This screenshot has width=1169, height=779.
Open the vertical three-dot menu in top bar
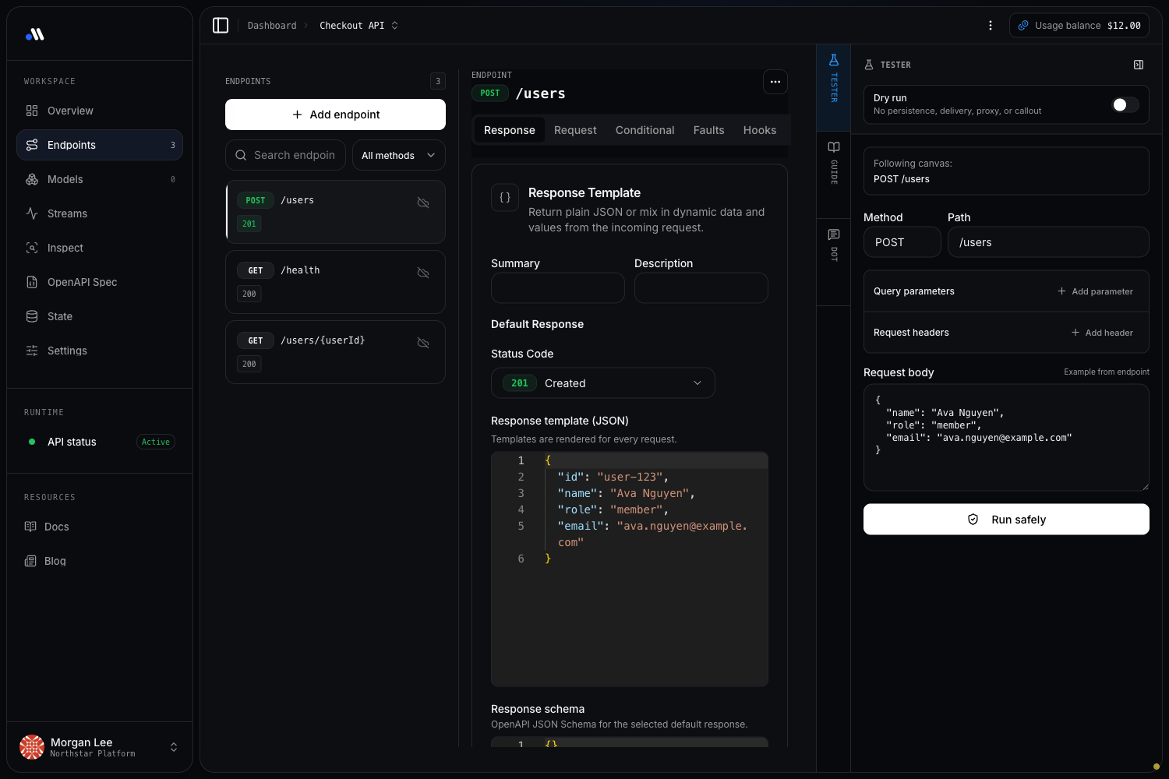pos(991,26)
